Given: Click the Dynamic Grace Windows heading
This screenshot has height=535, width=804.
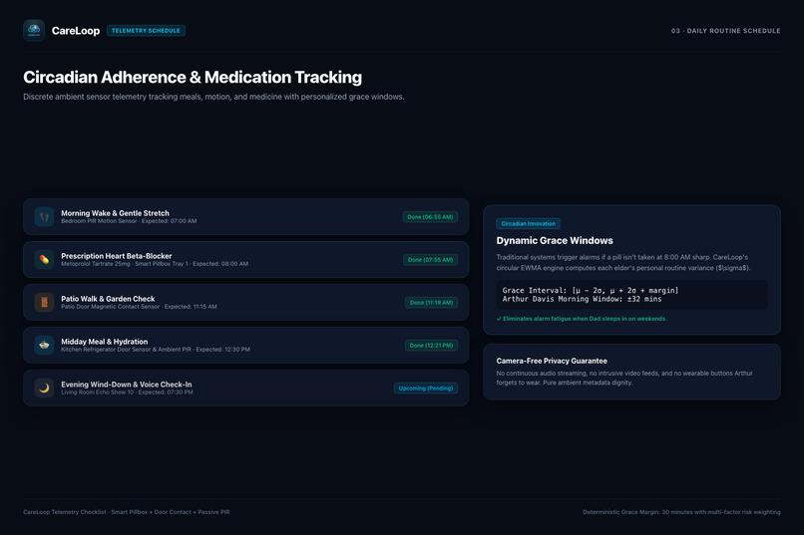Looking at the screenshot, I should tap(555, 241).
